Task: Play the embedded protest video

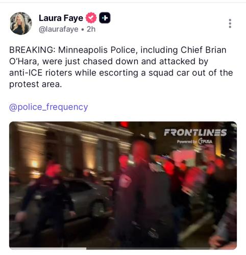Action: (123, 186)
